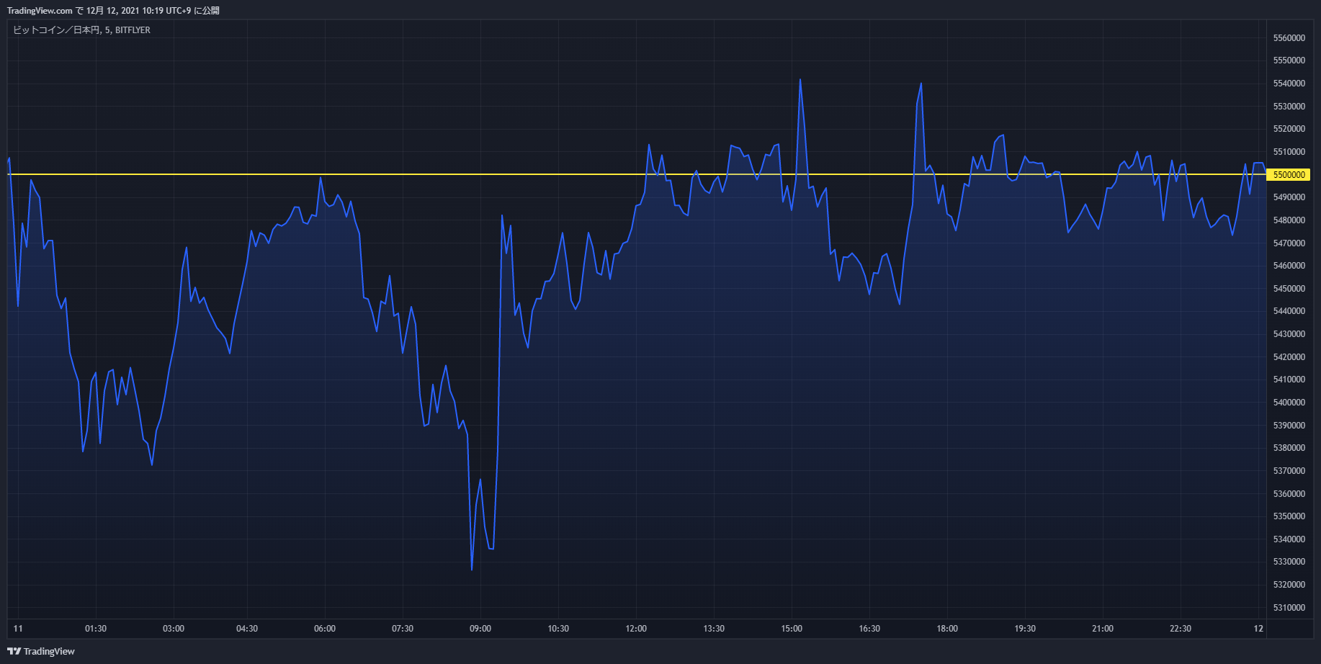Viewport: 1321px width, 664px height.
Task: Click the 5400000 price axis label
Action: point(1289,403)
